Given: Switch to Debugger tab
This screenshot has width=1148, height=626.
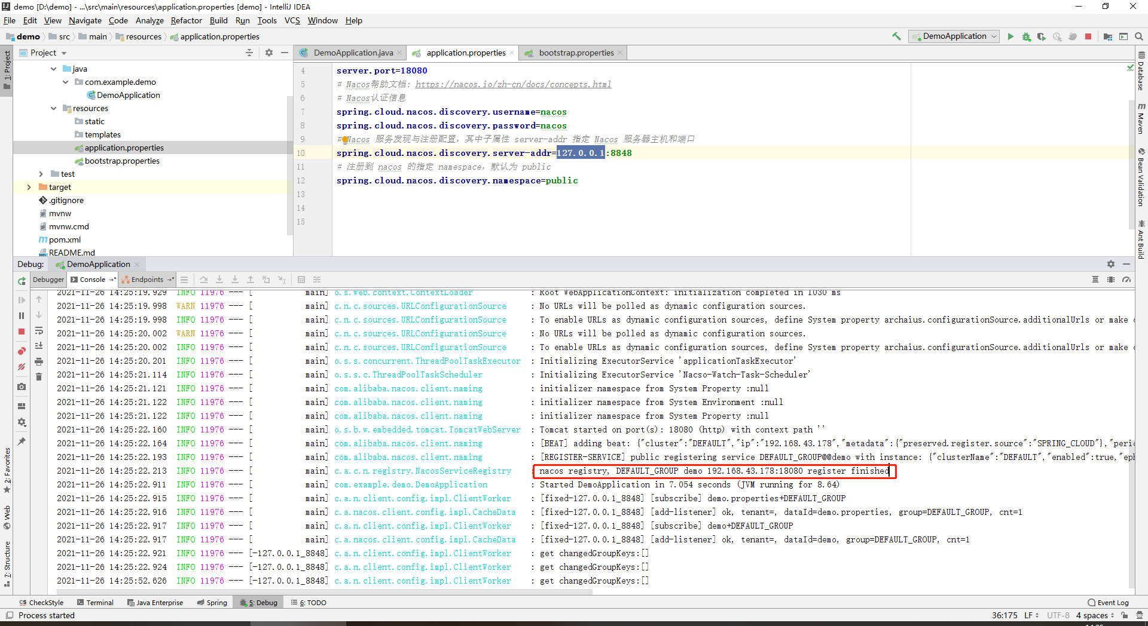Looking at the screenshot, I should (48, 280).
